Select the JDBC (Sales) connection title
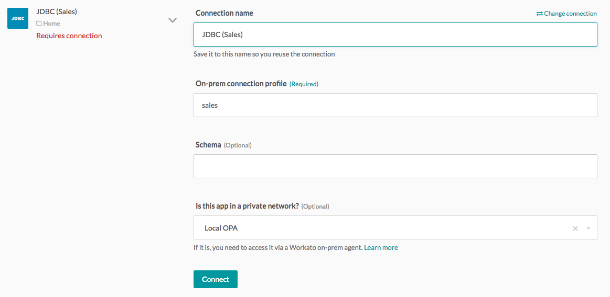The width and height of the screenshot is (610, 297). point(57,12)
